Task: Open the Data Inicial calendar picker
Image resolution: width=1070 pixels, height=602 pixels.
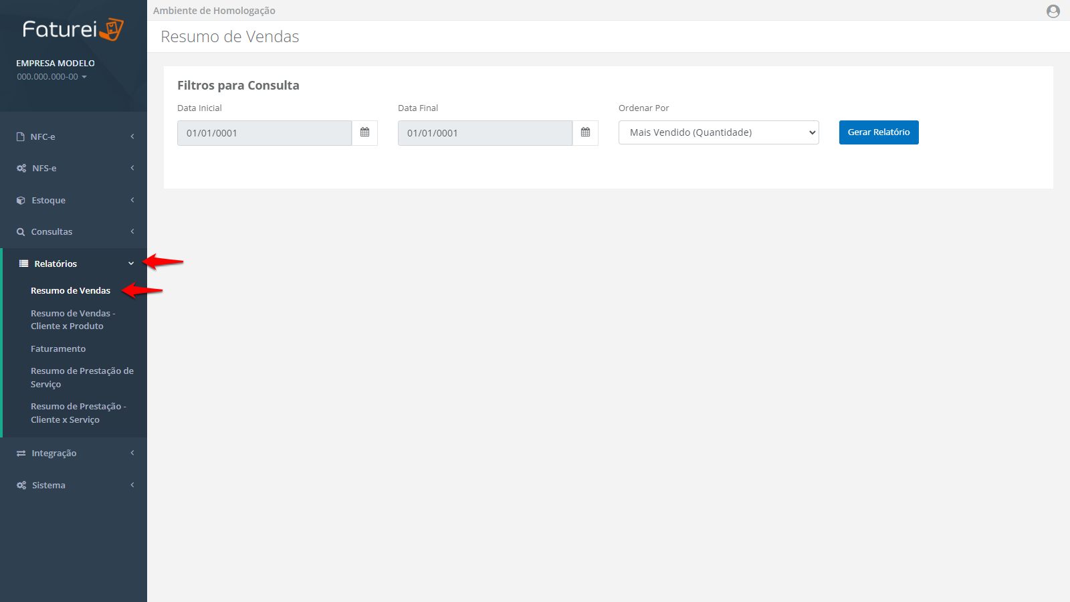Action: pyautogui.click(x=364, y=132)
